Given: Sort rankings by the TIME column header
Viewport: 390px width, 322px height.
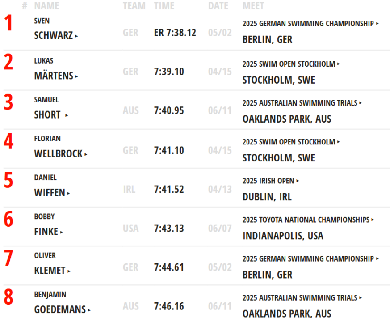Looking at the screenshot, I should point(164,6).
